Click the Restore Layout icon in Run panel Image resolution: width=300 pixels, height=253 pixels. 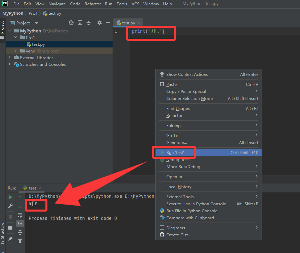tap(10, 228)
